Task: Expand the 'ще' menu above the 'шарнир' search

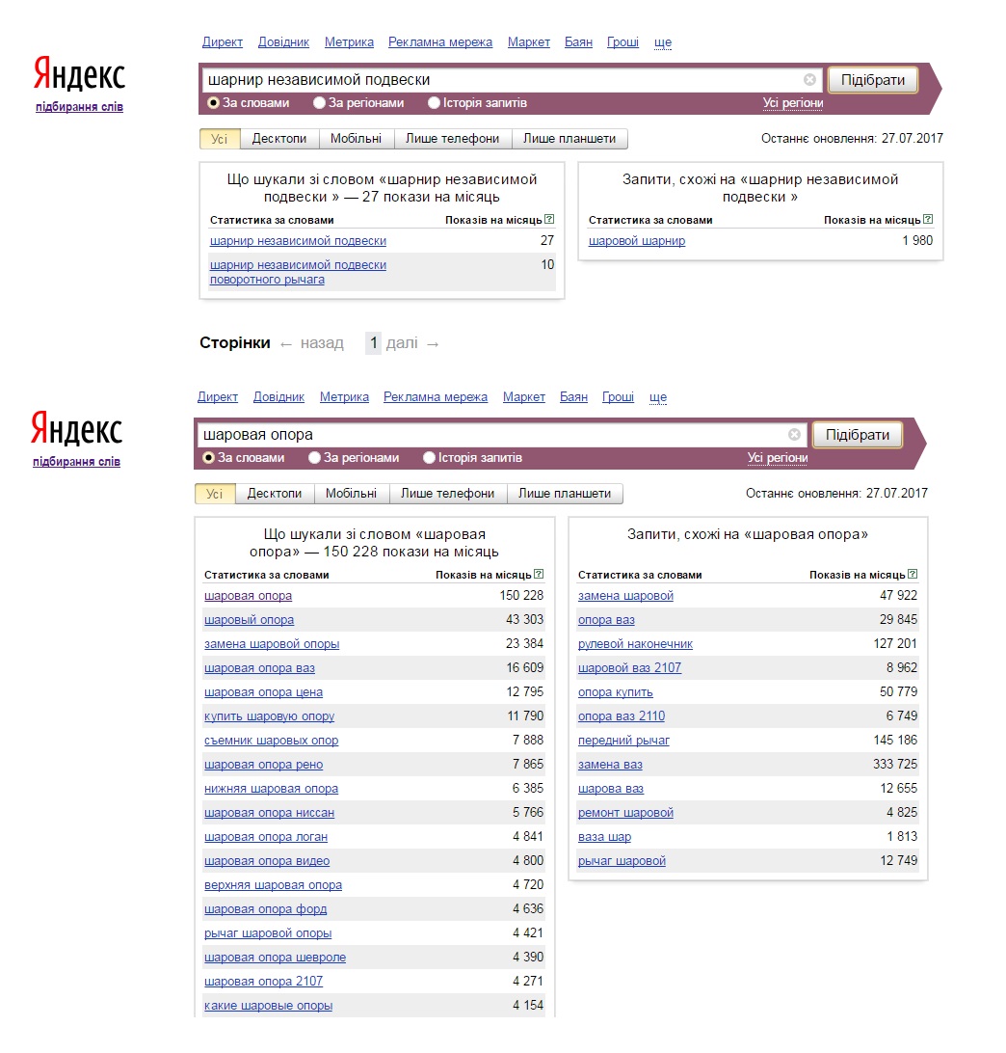Action: [x=663, y=42]
